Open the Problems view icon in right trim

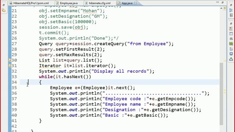(x=231, y=29)
